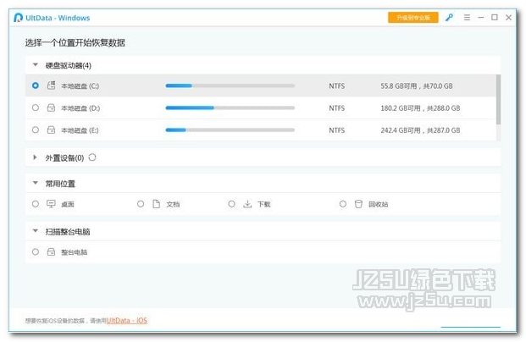Collapse the 扫描整台电脑 section arrow
526x342 pixels.
tap(36, 231)
